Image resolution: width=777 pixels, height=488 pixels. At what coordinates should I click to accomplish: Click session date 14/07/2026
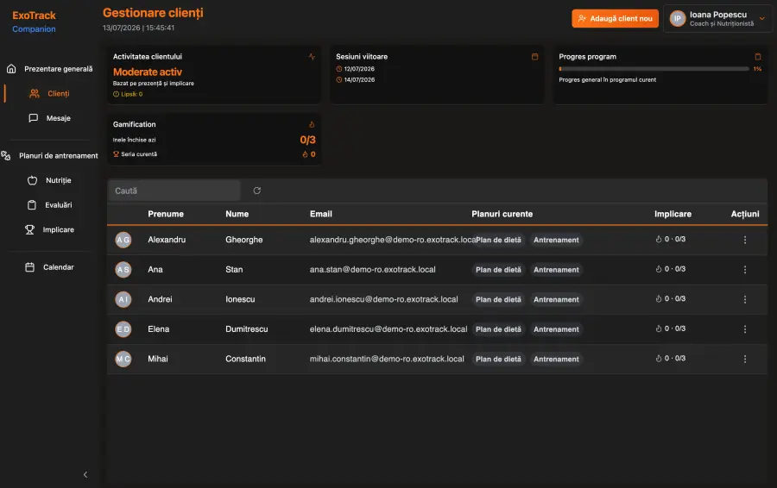coord(359,79)
